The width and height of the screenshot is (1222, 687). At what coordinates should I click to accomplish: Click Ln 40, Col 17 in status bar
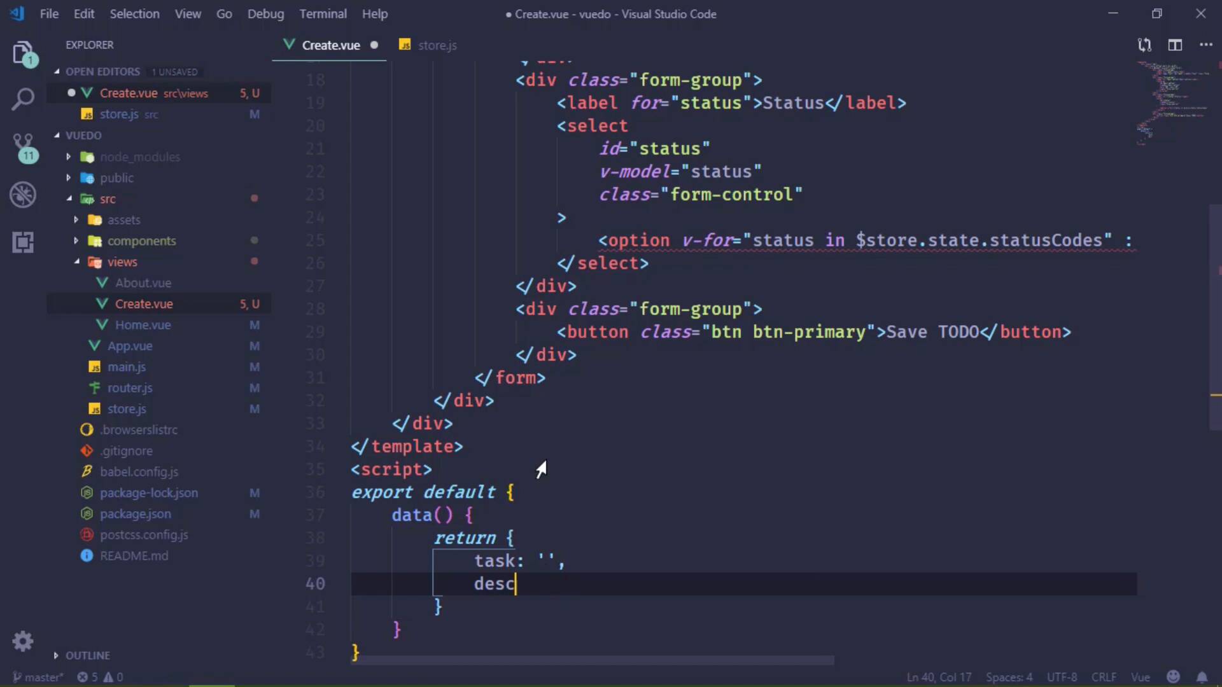pos(939,677)
